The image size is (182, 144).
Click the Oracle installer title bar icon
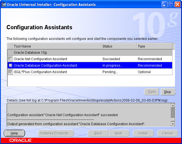pyautogui.click(x=3, y=4)
